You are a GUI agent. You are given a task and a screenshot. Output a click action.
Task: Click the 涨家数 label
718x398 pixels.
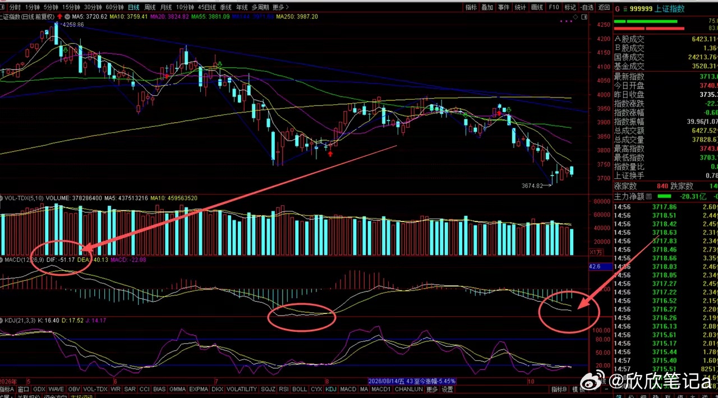pyautogui.click(x=625, y=186)
